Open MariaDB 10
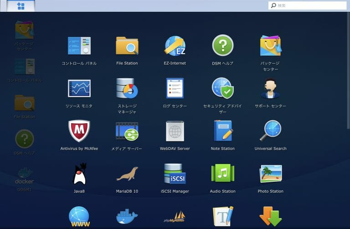This screenshot has width=350, height=229. tap(127, 179)
